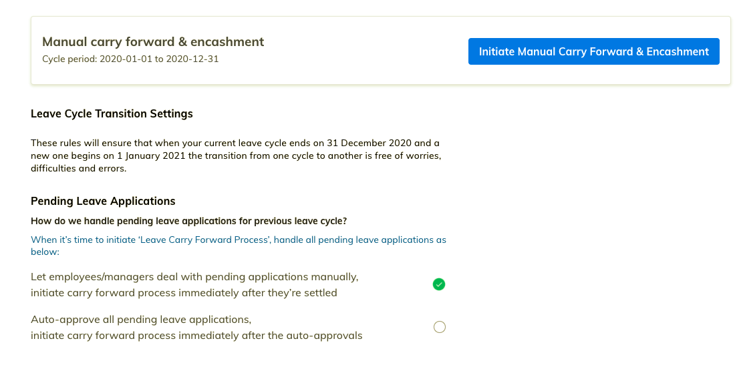
Task: Click blue 'When it's time to initiate' text
Action: [x=239, y=246]
